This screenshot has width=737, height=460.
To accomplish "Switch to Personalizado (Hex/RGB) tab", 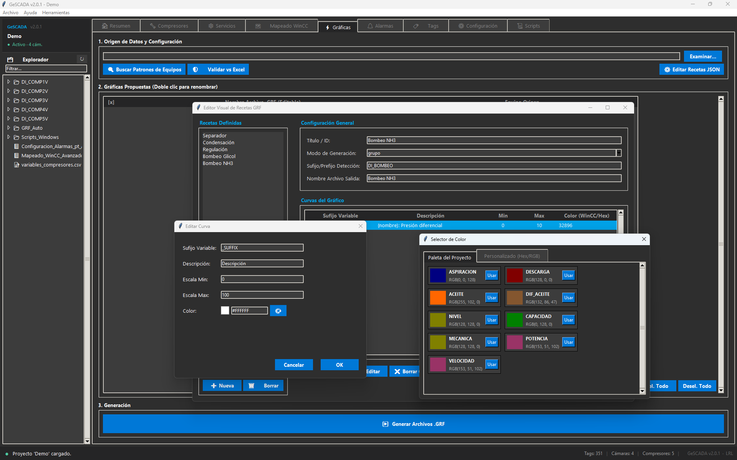I will coord(512,256).
